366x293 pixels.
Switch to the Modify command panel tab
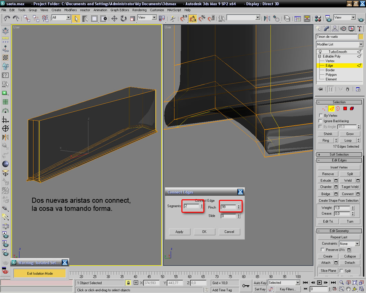pos(327,29)
